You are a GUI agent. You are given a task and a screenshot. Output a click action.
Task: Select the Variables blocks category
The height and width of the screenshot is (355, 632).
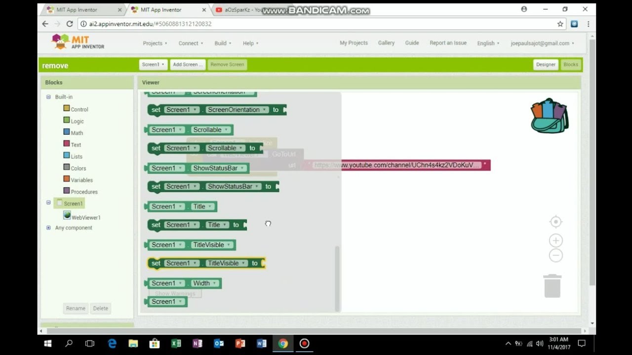[78, 180]
